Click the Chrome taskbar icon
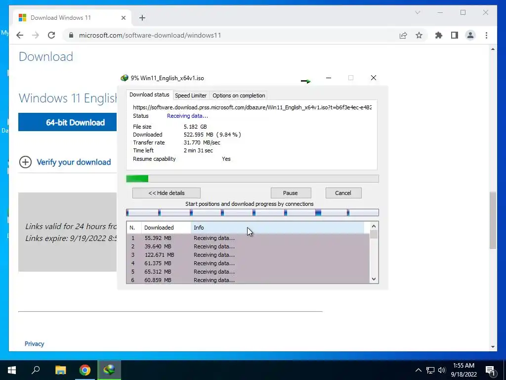The width and height of the screenshot is (506, 380). click(x=85, y=370)
